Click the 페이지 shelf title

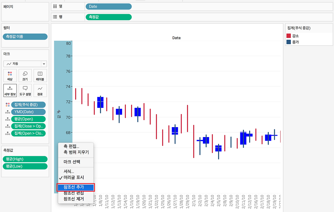[x=8, y=7]
